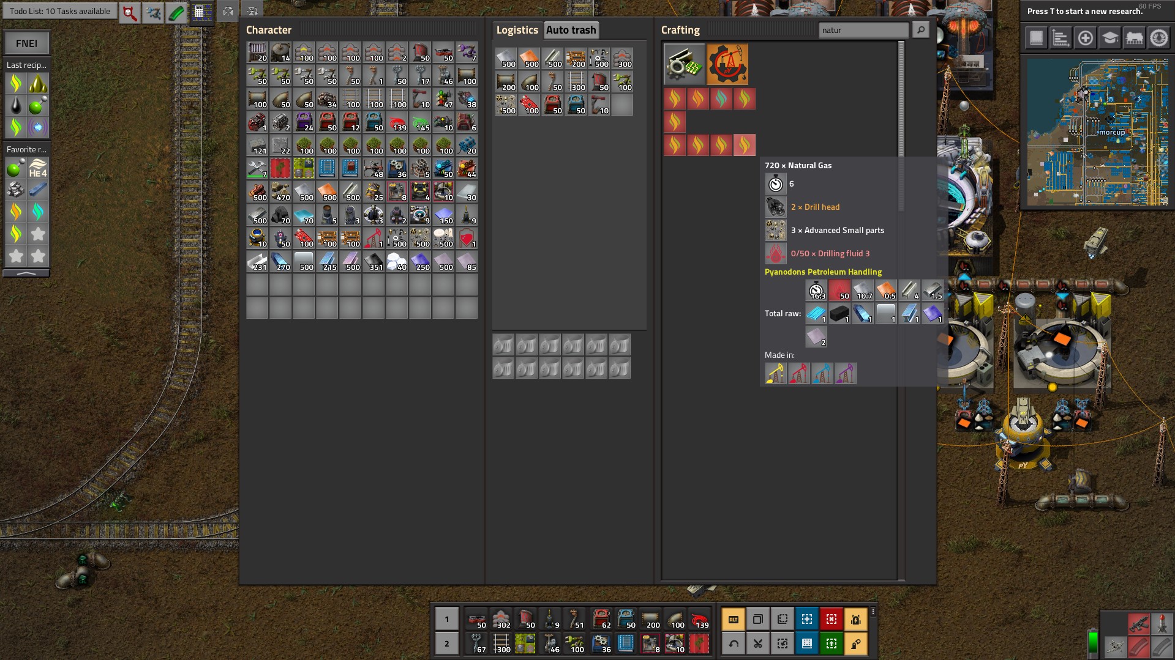Collapse the FNEI favorites panel arrow
The image size is (1175, 660).
(26, 273)
